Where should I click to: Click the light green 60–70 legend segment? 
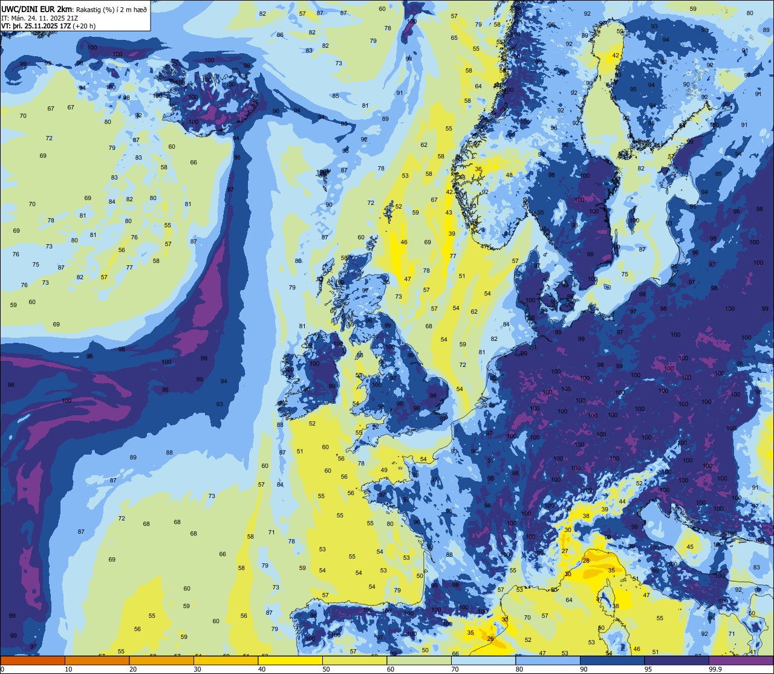click(x=419, y=660)
